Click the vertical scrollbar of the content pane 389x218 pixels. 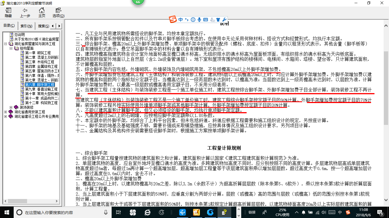[x=386, y=88]
